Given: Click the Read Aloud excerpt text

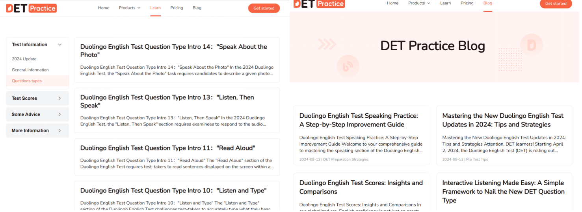Looking at the screenshot, I should tap(177, 163).
